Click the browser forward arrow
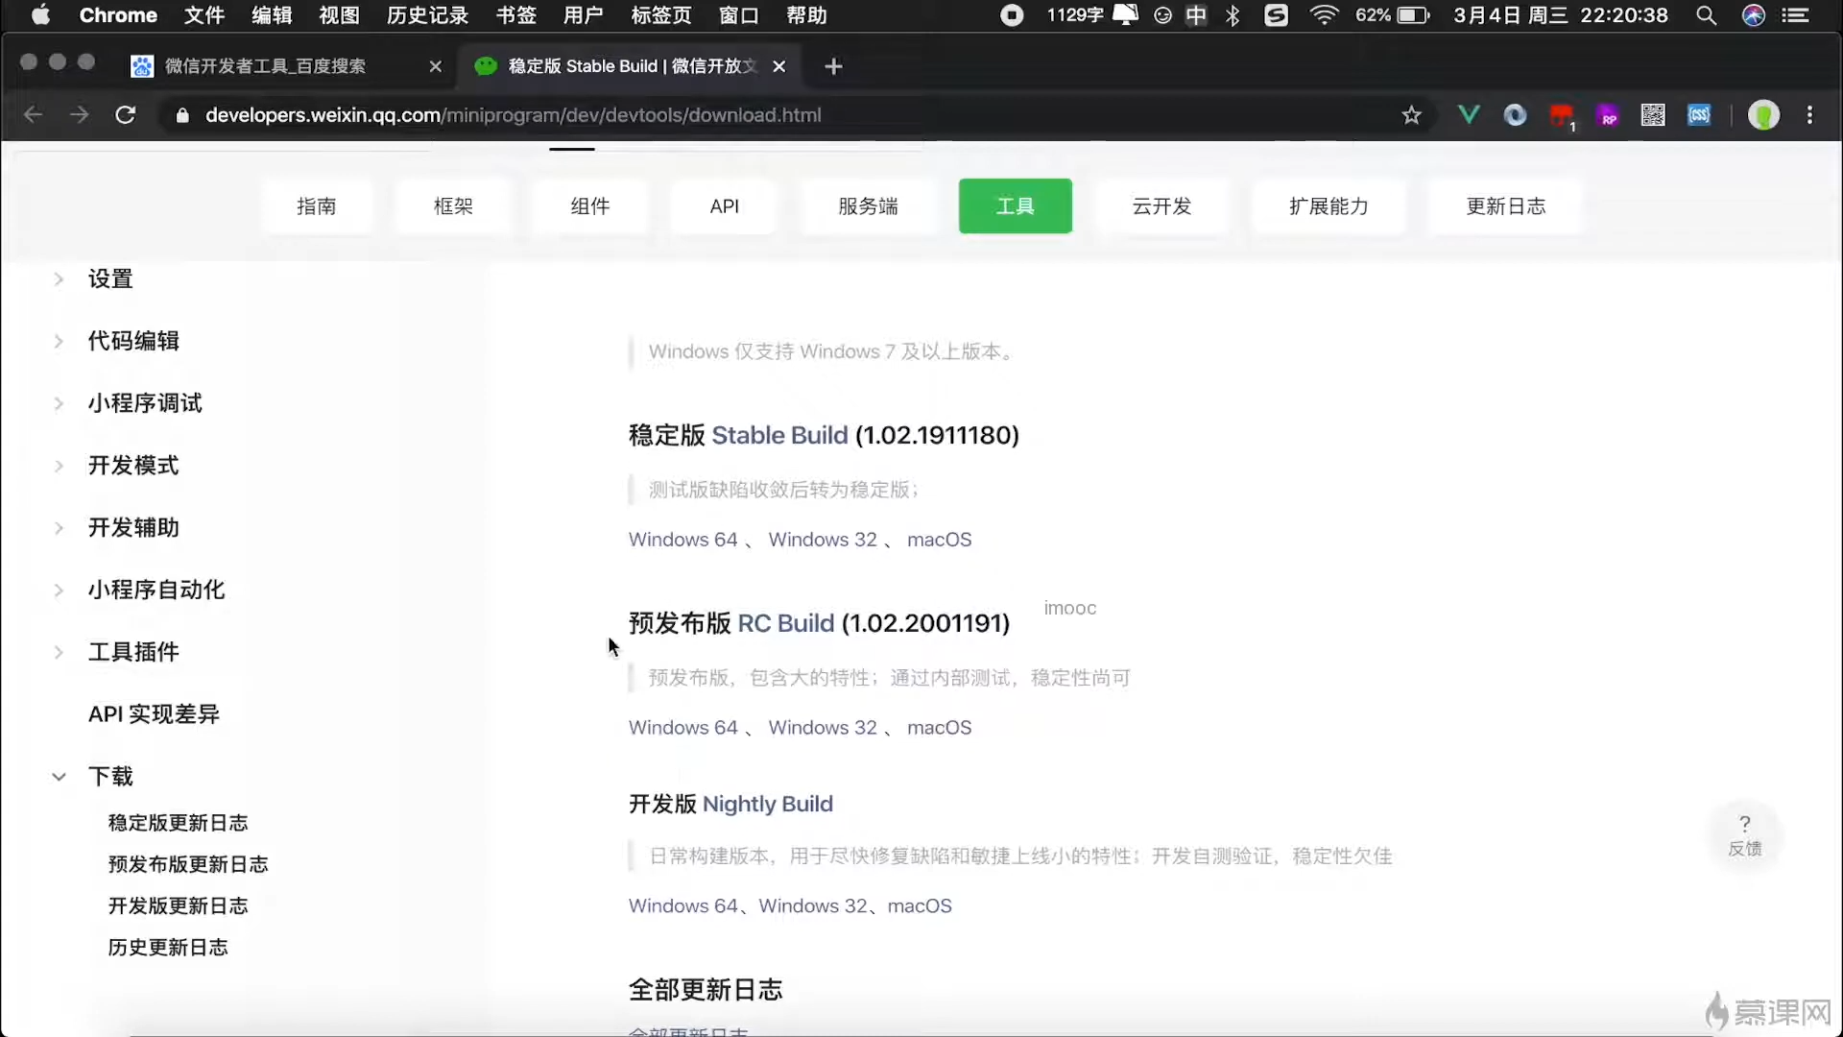This screenshot has width=1843, height=1037. (80, 115)
